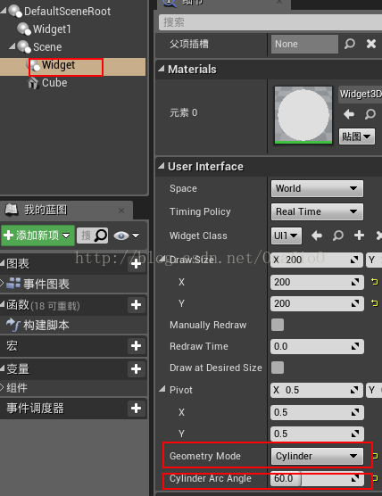Collapse the DefaultSceneRoot tree node
Screen dimensions: 382x496
(4, 11)
